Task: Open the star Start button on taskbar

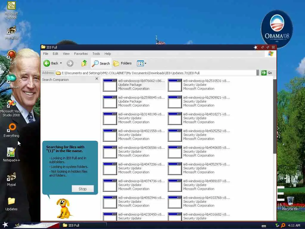Action: (5, 225)
